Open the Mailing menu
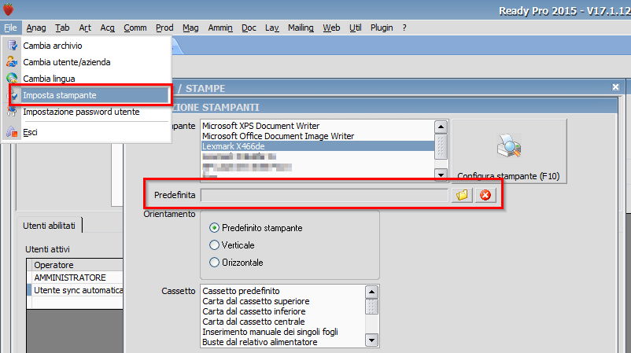This screenshot has height=353, width=631. [301, 28]
